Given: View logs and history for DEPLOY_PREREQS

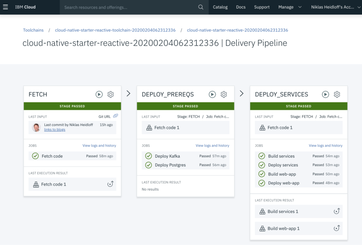Looking at the screenshot, I should point(212,145).
